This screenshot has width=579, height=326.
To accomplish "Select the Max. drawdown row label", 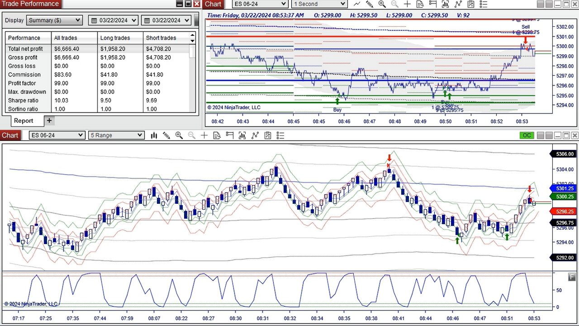I will 27,92.
